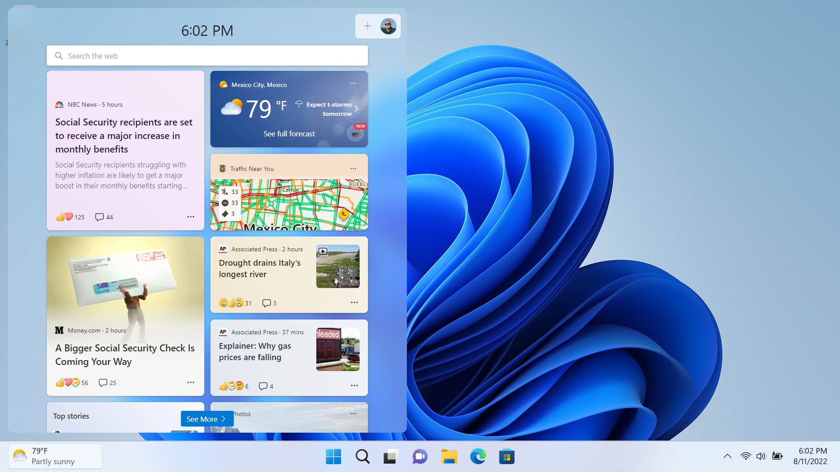This screenshot has width=840, height=472.
Task: Open Microsoft Store from taskbar
Action: click(507, 457)
